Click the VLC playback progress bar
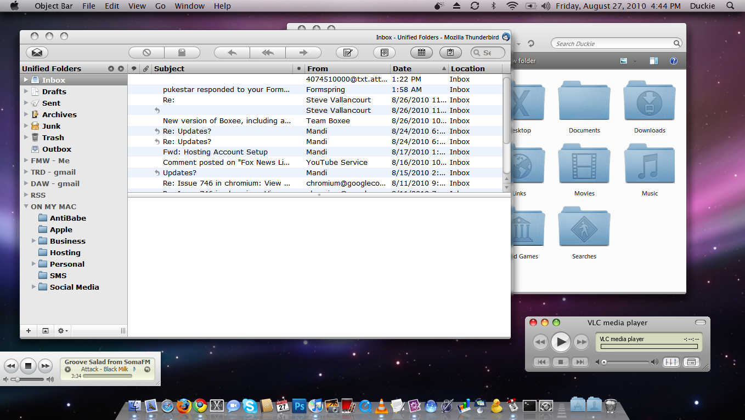This screenshot has height=420, width=745. (649, 347)
